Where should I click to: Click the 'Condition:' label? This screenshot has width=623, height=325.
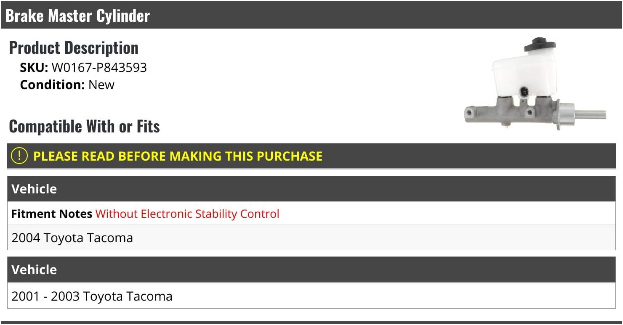(53, 85)
